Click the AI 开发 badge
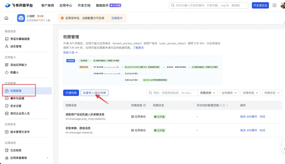Image resolution: width=285 pixels, height=164 pixels. coord(115,6)
